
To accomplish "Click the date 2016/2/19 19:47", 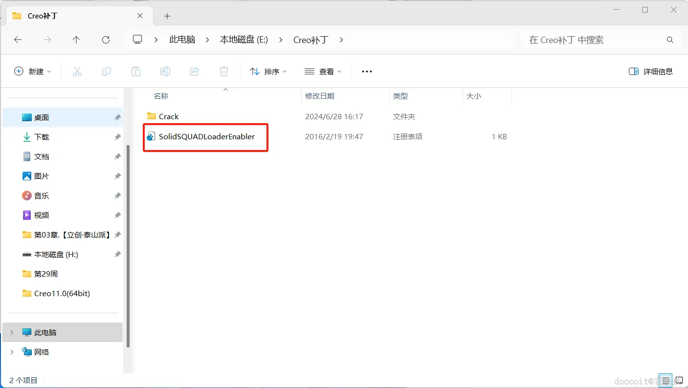I will click(334, 136).
